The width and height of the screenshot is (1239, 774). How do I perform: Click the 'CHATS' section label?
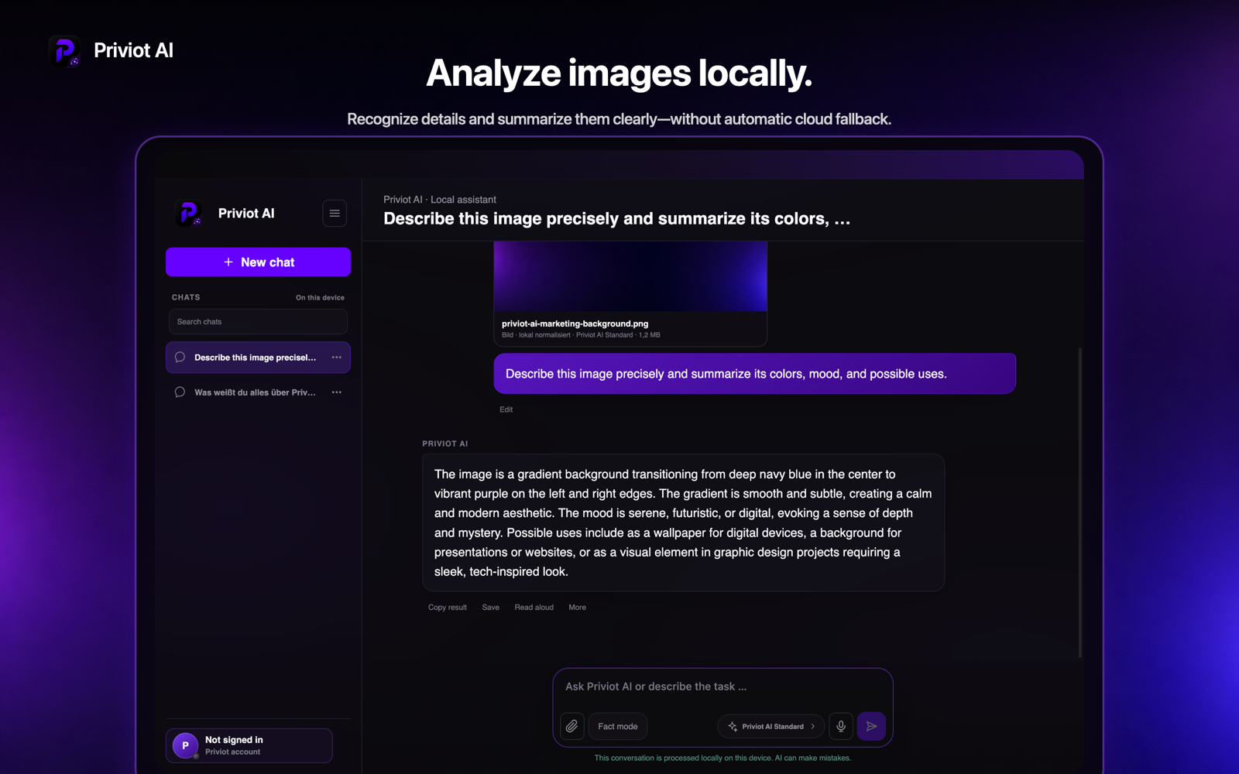click(x=186, y=297)
